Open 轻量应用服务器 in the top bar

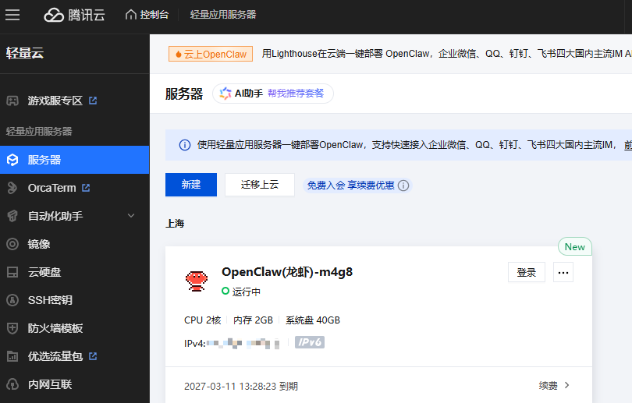point(223,15)
